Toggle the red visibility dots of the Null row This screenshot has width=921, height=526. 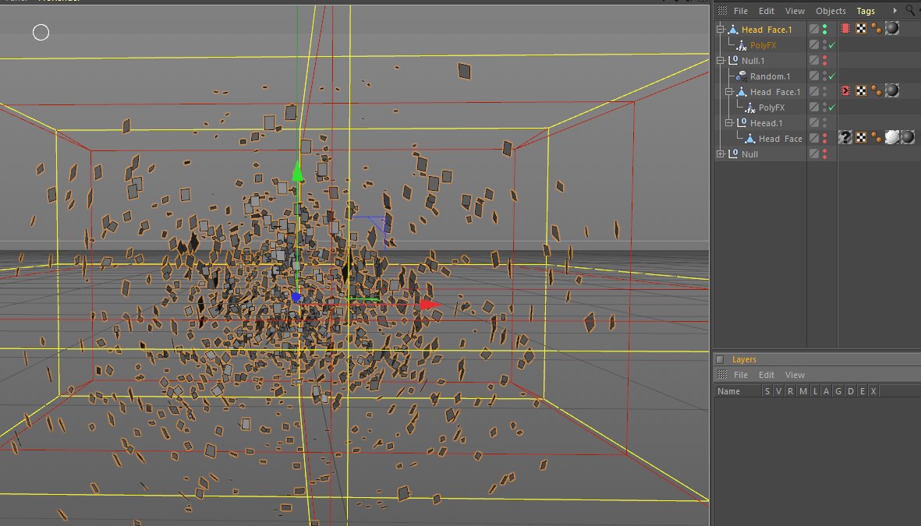pos(824,154)
